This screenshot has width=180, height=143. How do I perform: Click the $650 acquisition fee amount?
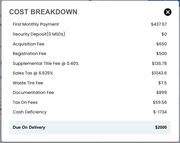coord(162,44)
